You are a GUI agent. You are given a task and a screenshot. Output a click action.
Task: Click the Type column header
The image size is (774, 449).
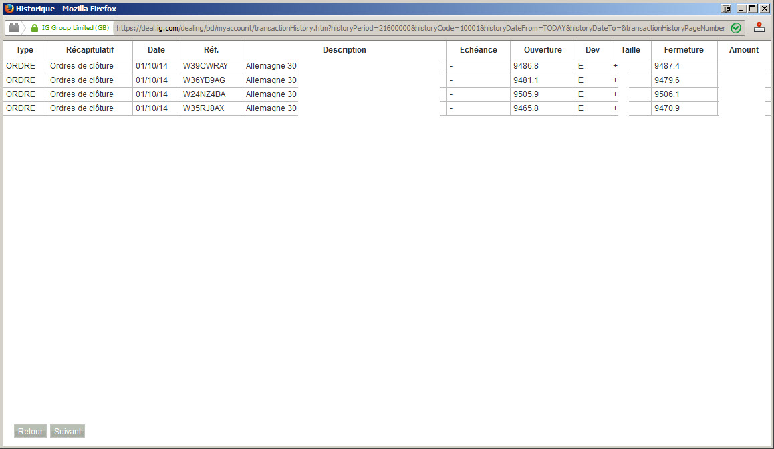coord(25,50)
